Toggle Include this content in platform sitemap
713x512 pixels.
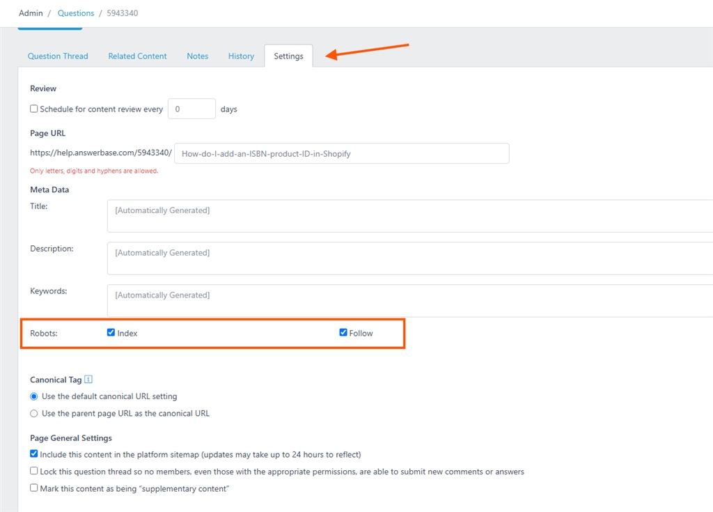point(33,453)
